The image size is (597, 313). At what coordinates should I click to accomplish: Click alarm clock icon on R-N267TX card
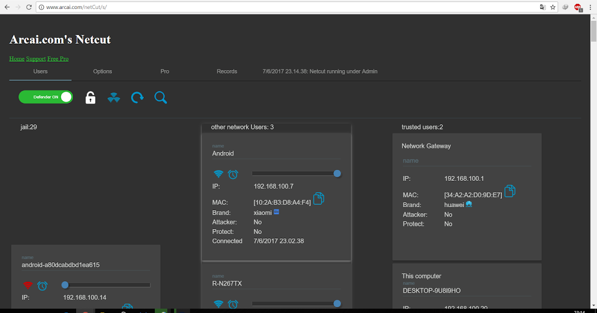[x=233, y=304]
